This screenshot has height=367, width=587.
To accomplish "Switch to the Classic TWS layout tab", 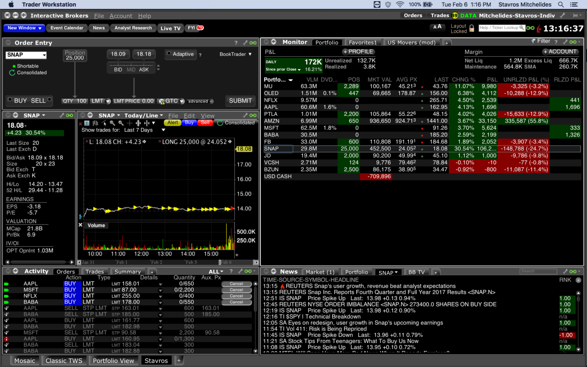I will point(64,361).
